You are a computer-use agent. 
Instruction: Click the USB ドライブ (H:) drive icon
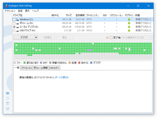click(x=18, y=31)
